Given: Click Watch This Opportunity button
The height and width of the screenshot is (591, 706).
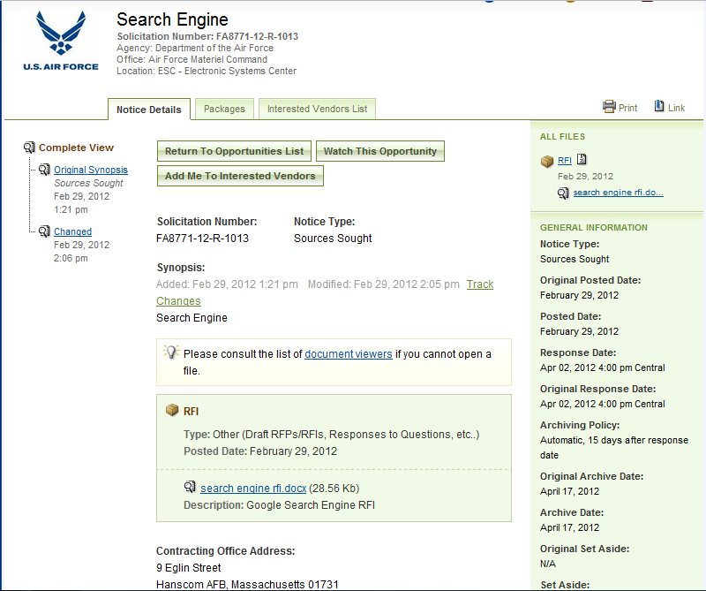Looking at the screenshot, I should (x=380, y=151).
